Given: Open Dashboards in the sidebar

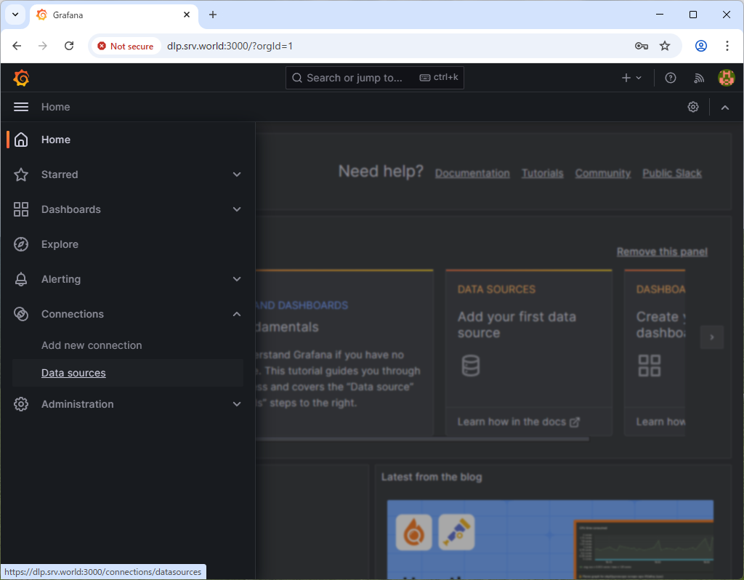Looking at the screenshot, I should 70,209.
